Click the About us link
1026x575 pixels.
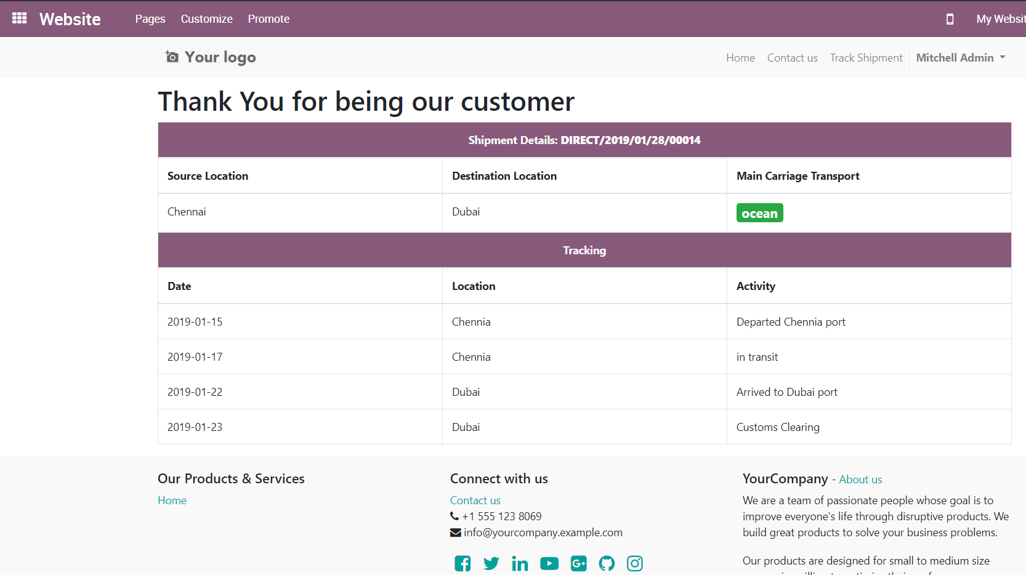860,480
